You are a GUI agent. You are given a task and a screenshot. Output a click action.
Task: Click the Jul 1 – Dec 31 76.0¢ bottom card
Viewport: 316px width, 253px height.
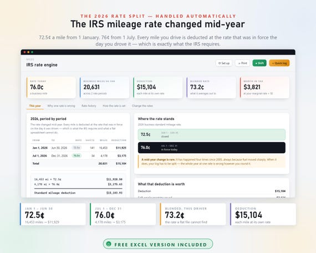(x=123, y=214)
